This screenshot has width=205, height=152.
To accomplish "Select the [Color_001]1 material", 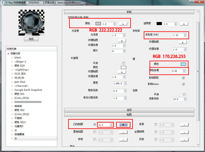I will click(22, 98).
